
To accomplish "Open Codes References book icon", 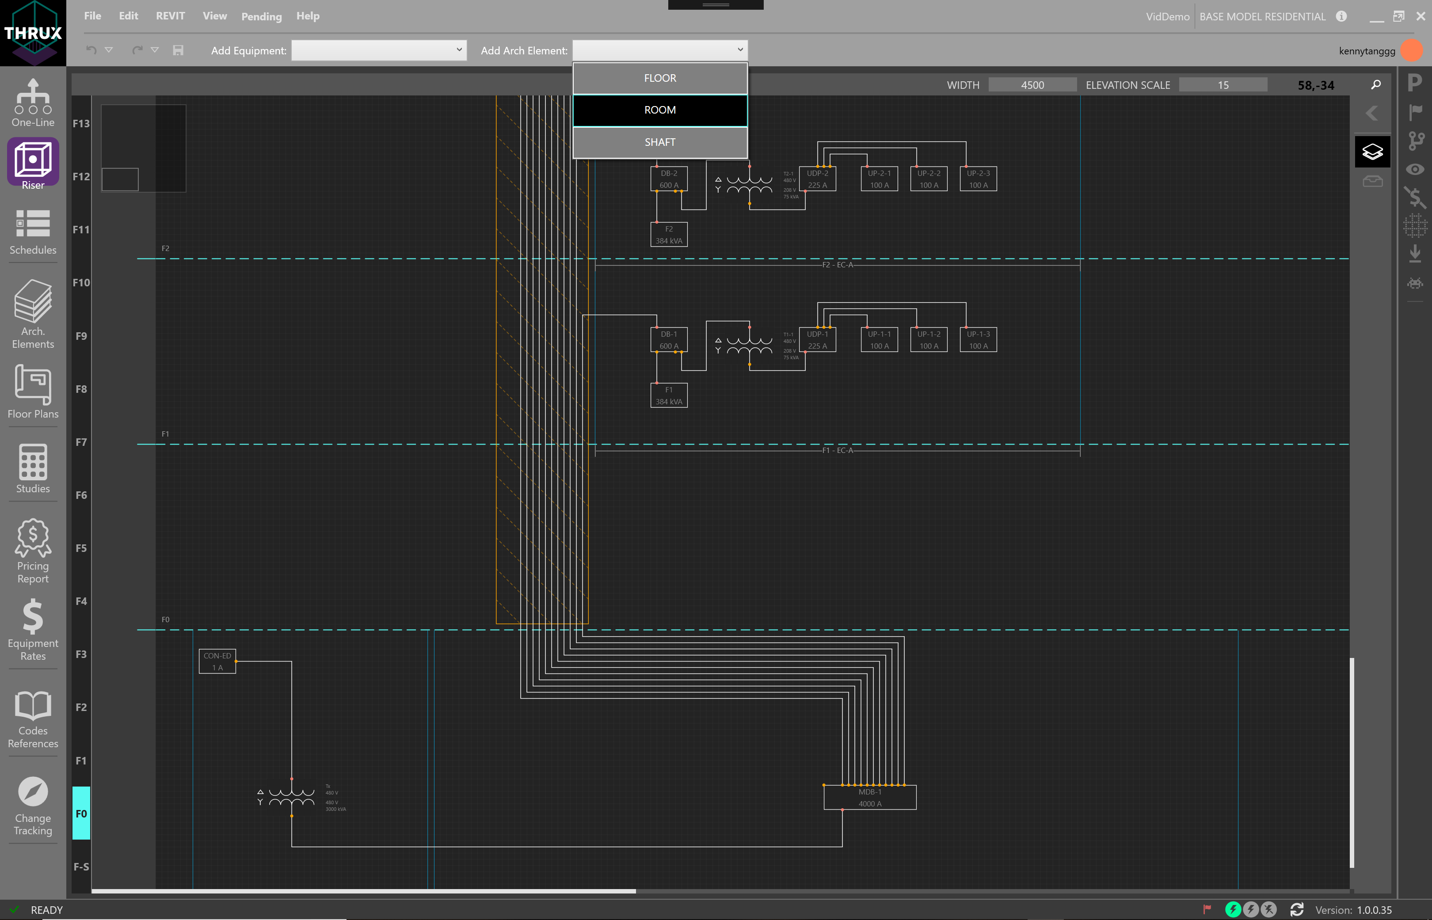I will pyautogui.click(x=33, y=719).
